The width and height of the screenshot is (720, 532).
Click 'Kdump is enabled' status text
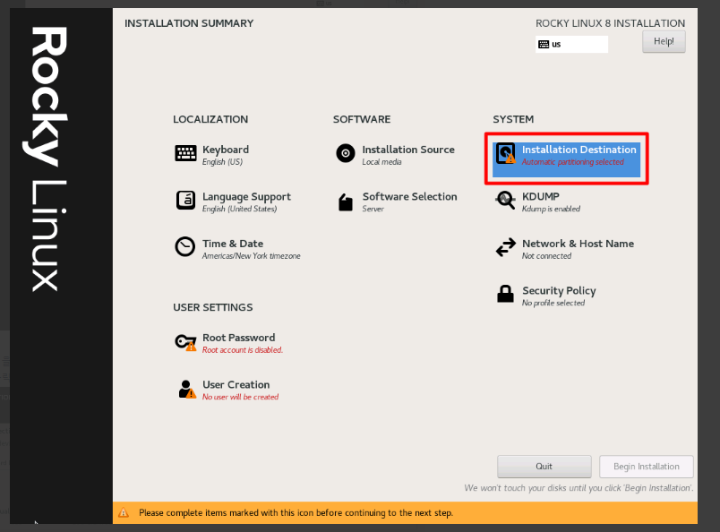(551, 209)
